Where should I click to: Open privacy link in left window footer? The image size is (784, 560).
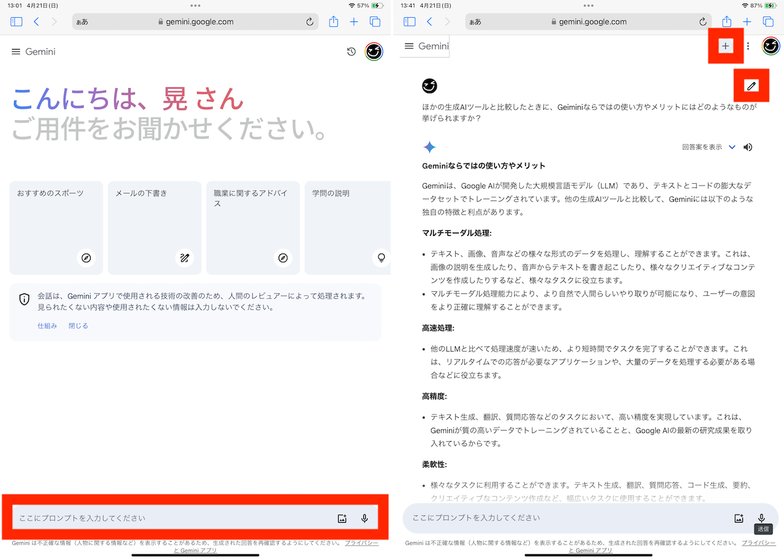pos(361,543)
